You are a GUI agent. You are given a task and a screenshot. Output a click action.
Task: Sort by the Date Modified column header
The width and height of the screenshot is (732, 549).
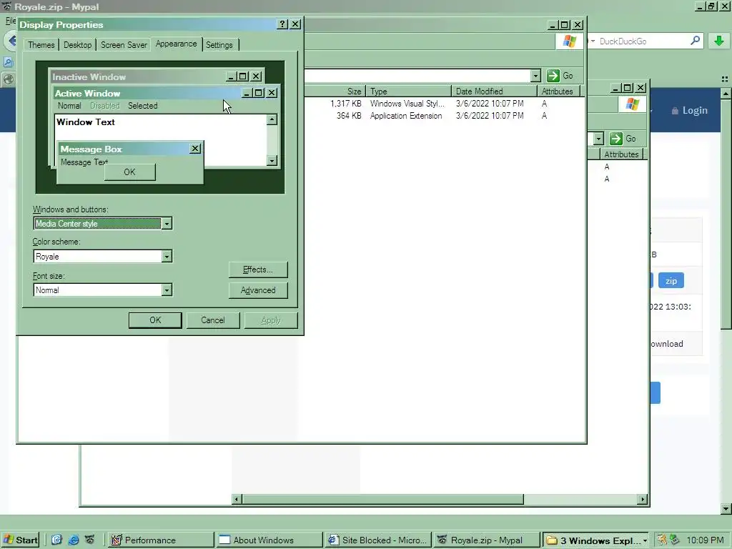tap(495, 91)
